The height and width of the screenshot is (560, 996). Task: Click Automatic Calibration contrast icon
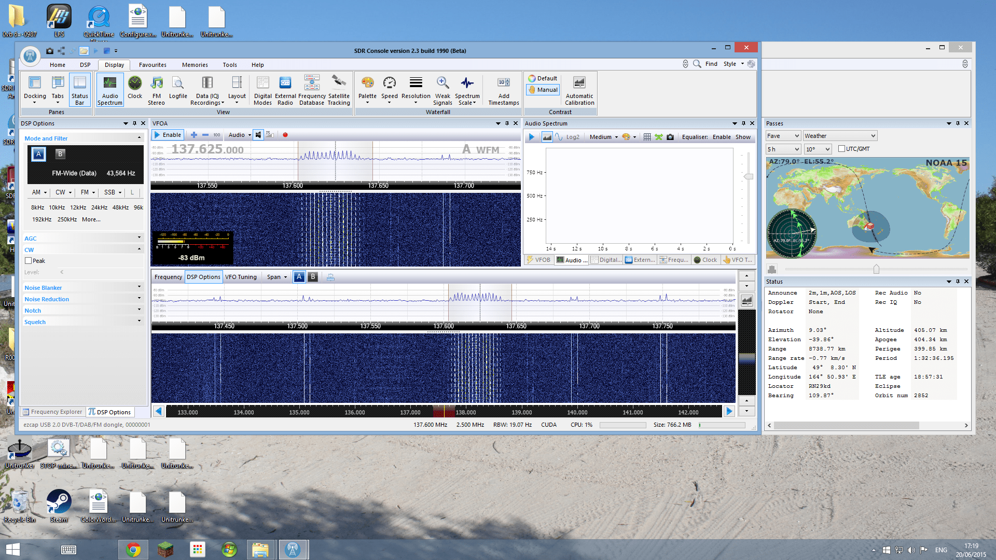point(579,89)
